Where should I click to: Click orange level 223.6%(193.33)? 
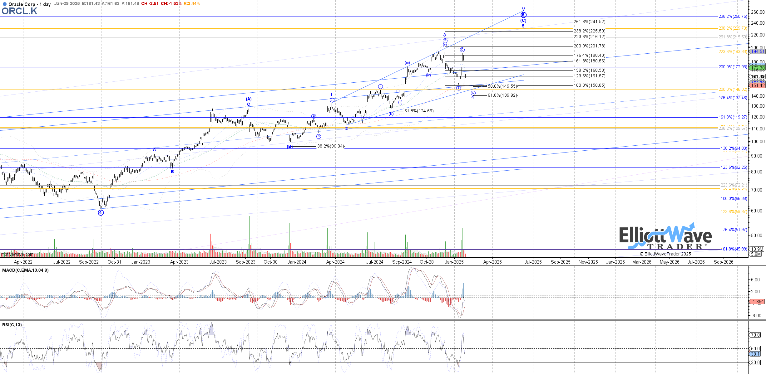(733, 52)
